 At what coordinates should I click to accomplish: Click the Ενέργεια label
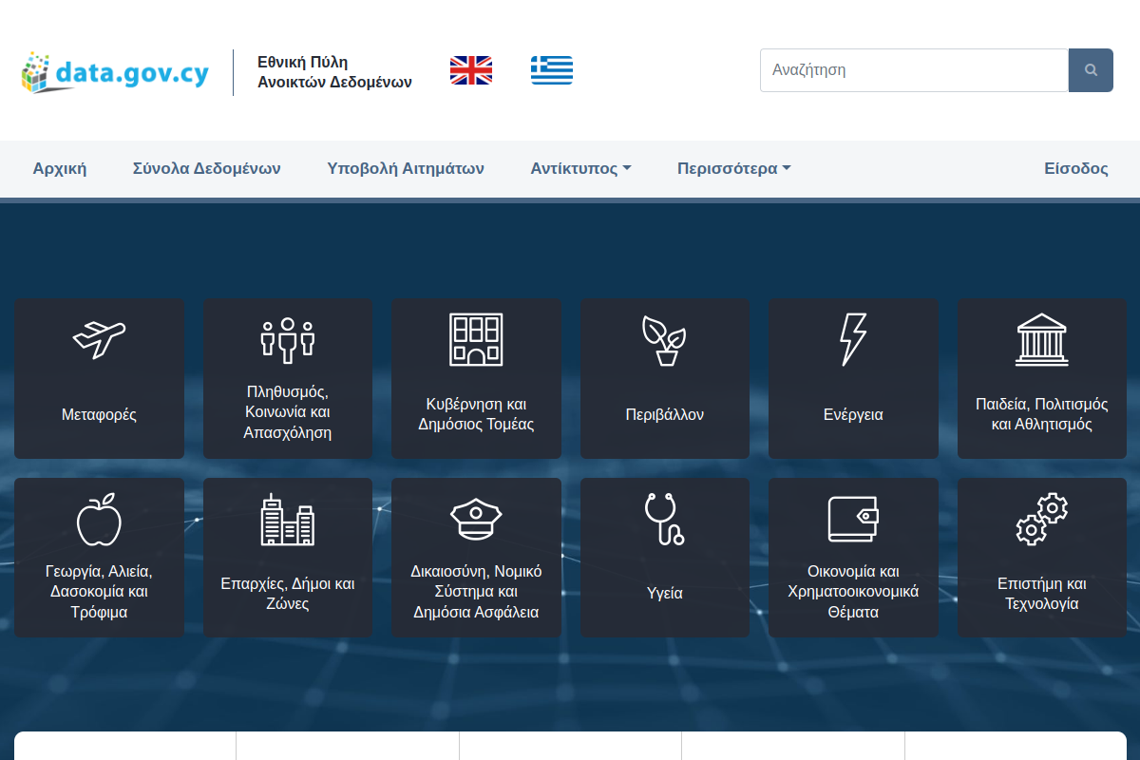(853, 415)
